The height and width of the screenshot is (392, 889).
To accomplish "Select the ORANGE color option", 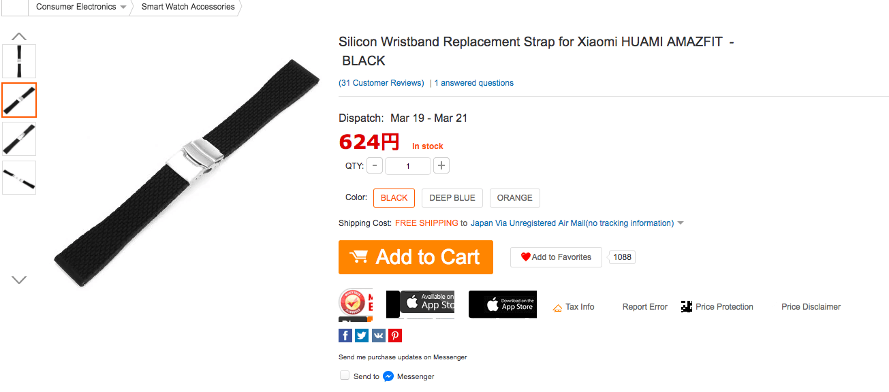I will click(514, 198).
